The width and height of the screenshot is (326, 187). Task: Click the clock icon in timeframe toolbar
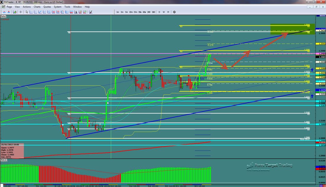pyautogui.click(x=174, y=12)
